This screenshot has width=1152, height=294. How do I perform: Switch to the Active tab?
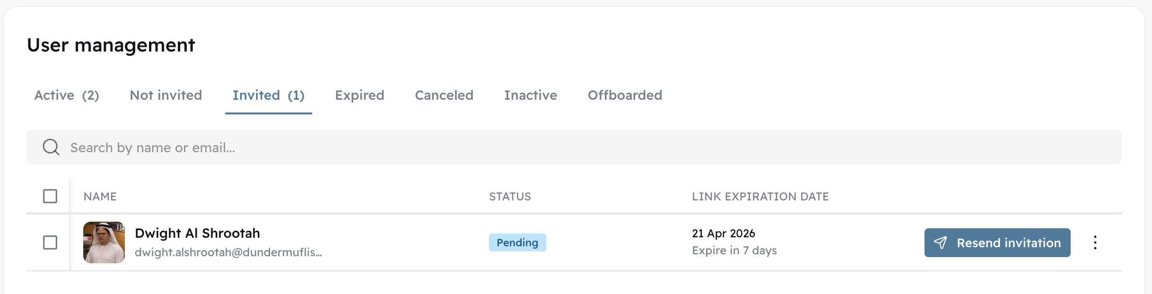(x=67, y=95)
